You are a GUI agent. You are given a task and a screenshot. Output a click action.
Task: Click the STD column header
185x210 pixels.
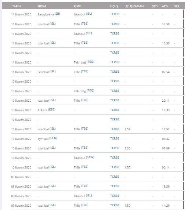pyautogui.click(x=155, y=6)
